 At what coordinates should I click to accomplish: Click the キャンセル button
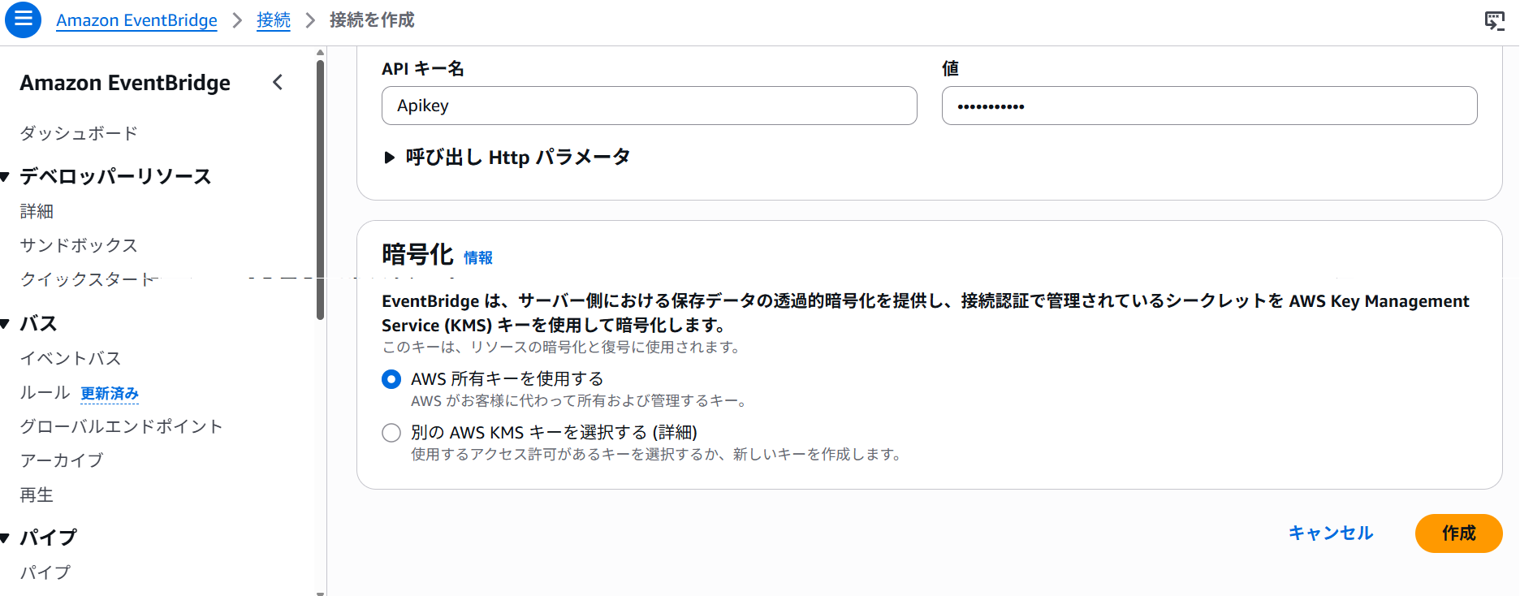coord(1330,533)
